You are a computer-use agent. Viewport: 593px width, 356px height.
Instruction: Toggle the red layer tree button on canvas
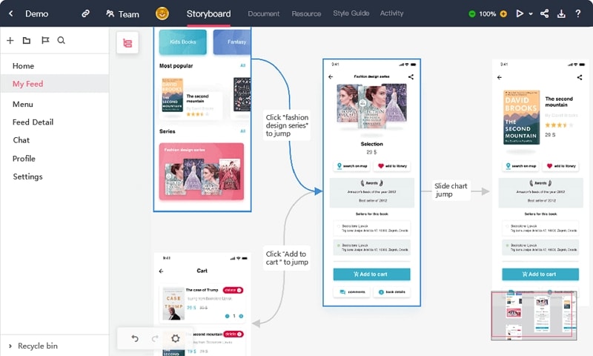pyautogui.click(x=127, y=43)
